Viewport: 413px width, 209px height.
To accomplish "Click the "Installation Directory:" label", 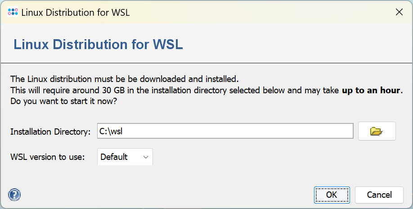I will point(50,132).
